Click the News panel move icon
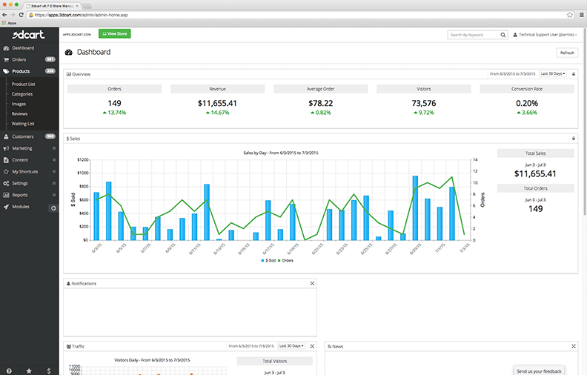The image size is (587, 375). point(574,346)
